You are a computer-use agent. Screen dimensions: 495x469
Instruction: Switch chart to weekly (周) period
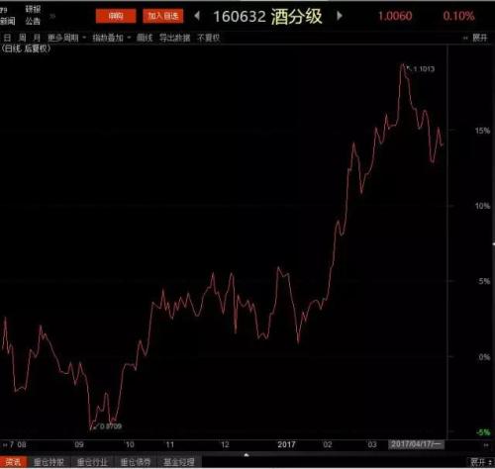click(x=22, y=38)
